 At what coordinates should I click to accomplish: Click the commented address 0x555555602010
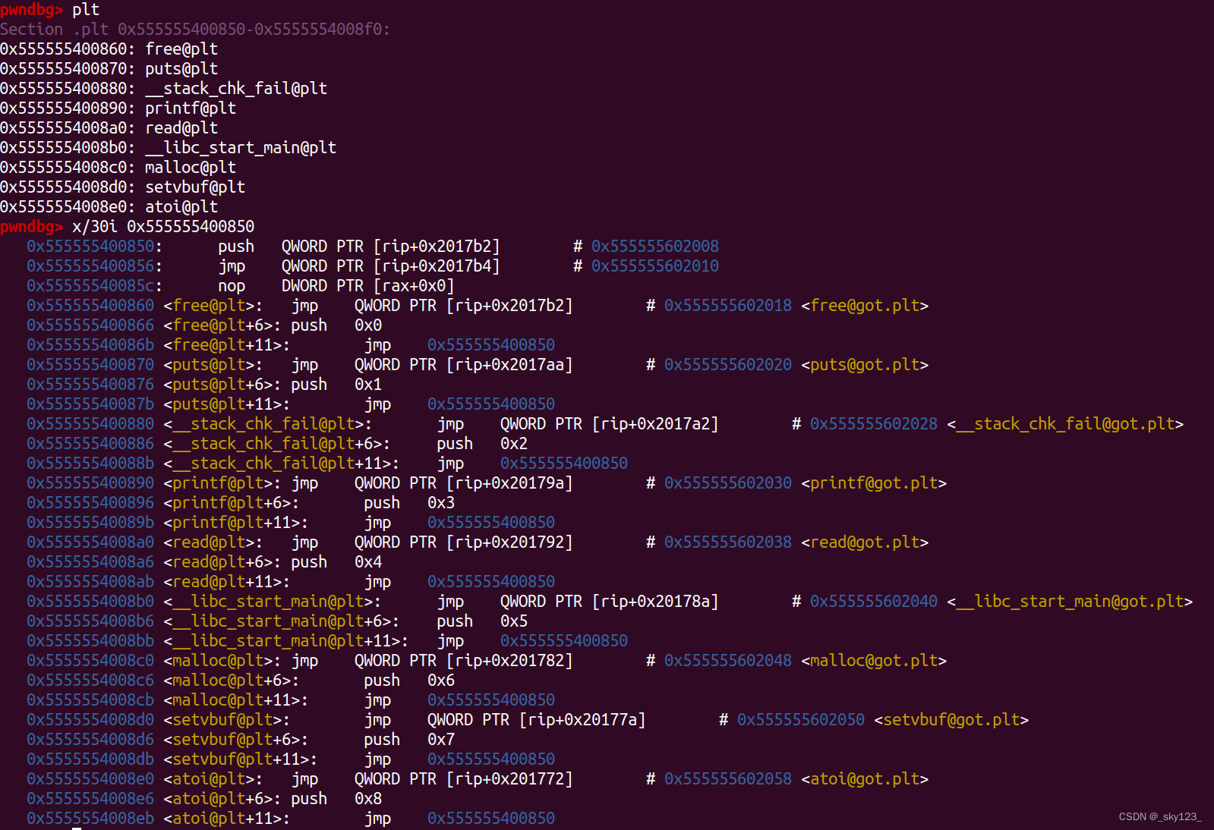click(x=654, y=266)
